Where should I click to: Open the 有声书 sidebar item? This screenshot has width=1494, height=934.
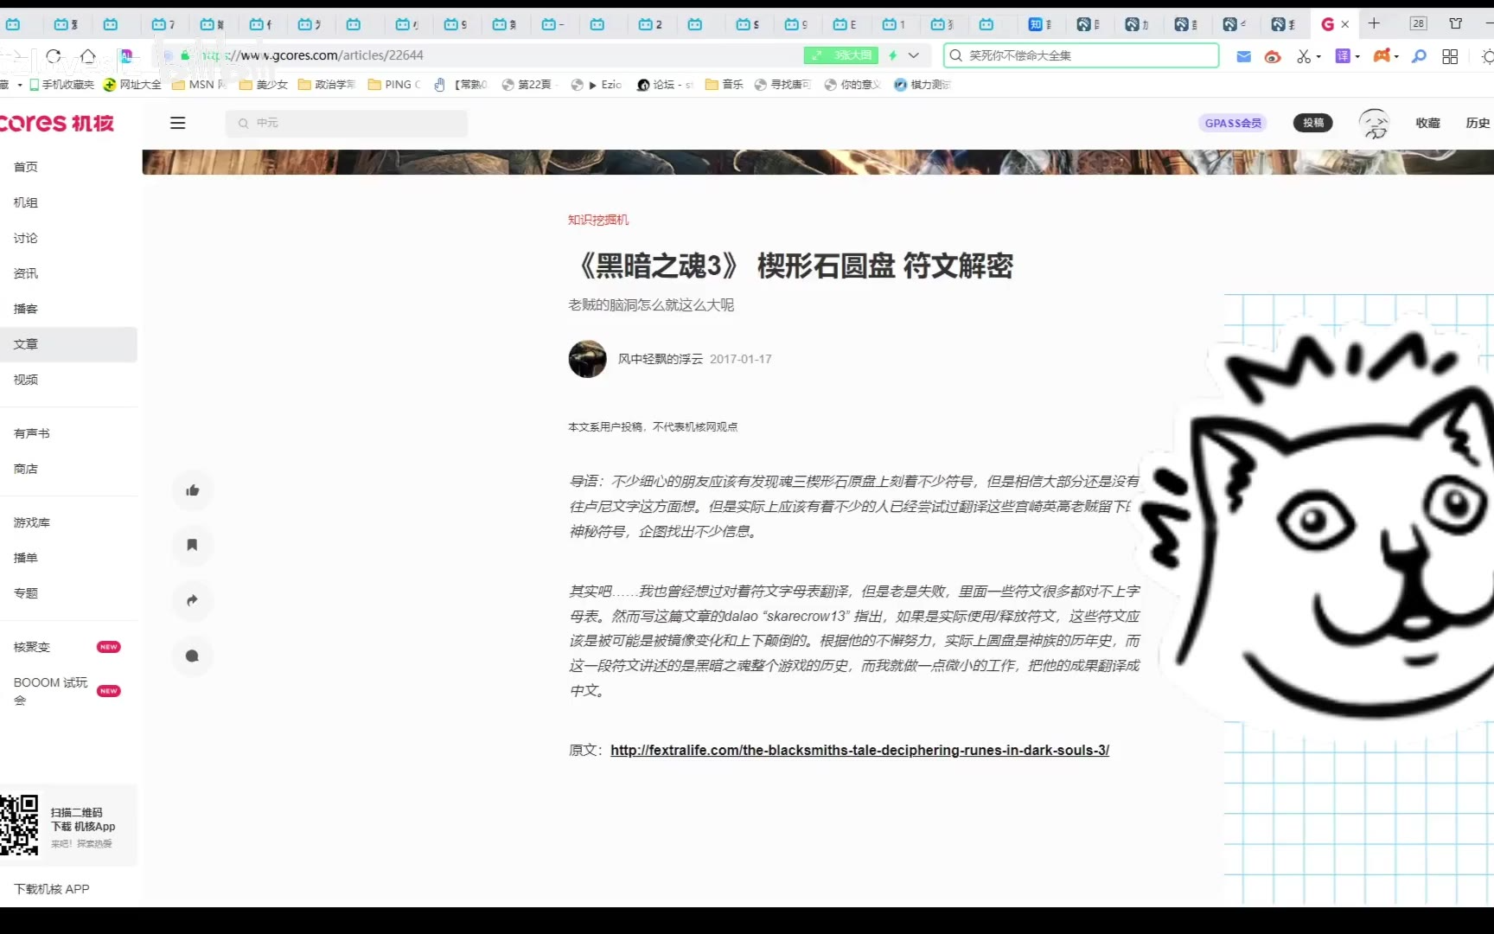68,433
